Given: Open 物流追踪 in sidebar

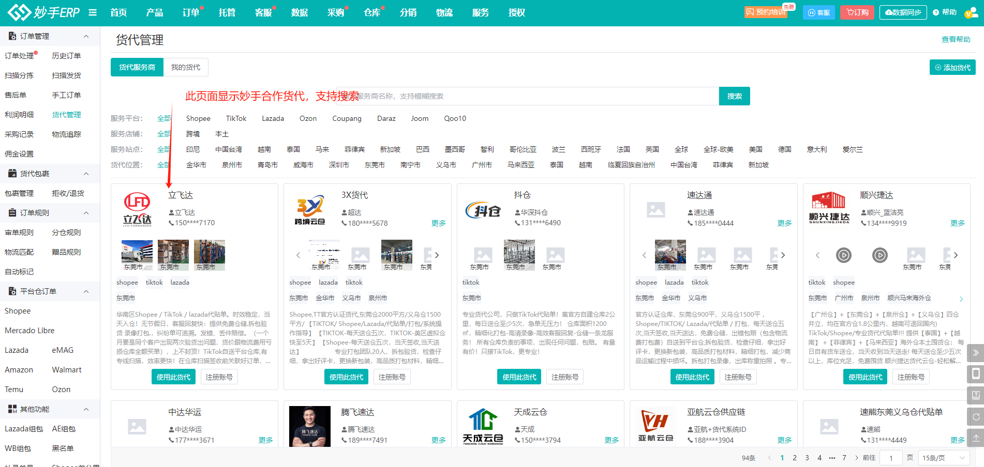Looking at the screenshot, I should (67, 134).
